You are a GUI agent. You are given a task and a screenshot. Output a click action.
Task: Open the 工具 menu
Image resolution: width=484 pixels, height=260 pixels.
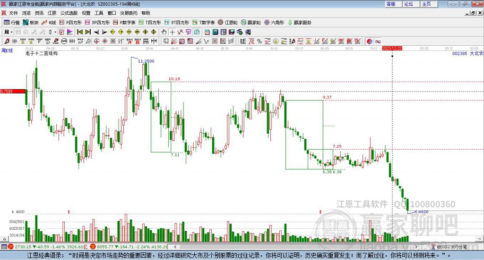(x=99, y=13)
